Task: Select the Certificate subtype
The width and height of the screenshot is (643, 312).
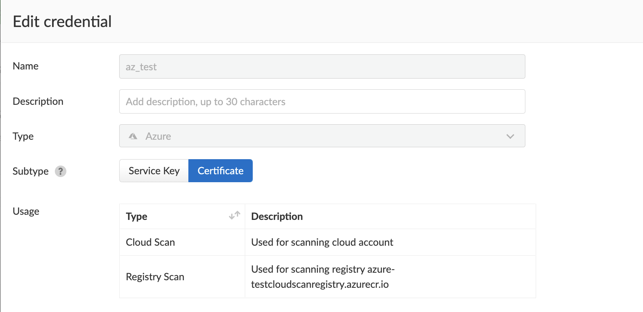Action: pos(221,171)
